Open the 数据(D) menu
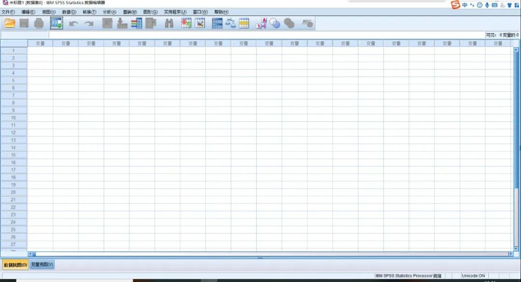This screenshot has height=282, width=521. pos(69,12)
